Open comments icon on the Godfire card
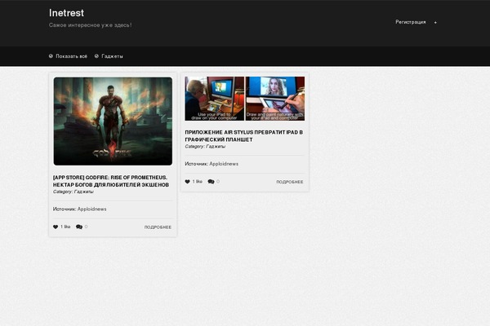Image resolution: width=490 pixels, height=326 pixels. click(x=79, y=227)
